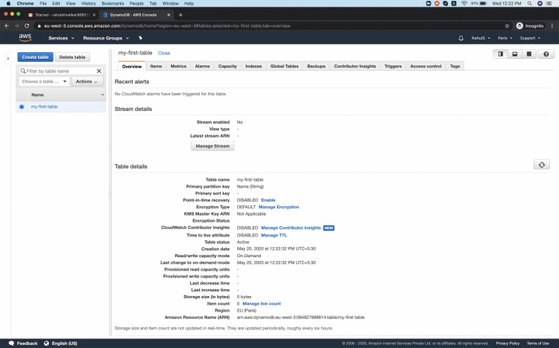
Task: Select the my-first-table radio button
Action: click(22, 107)
